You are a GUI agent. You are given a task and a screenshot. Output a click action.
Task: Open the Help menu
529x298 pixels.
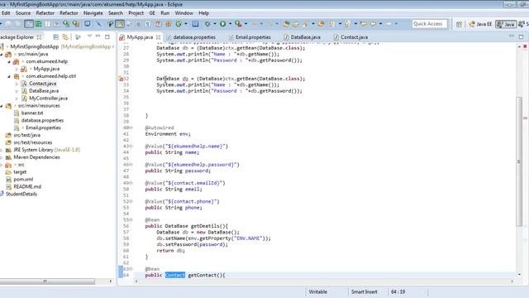203,13
